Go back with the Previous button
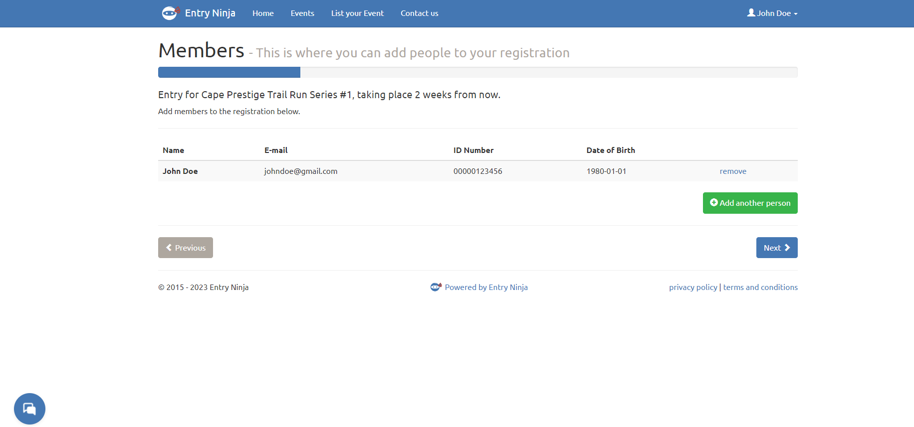914x427 pixels. point(186,248)
